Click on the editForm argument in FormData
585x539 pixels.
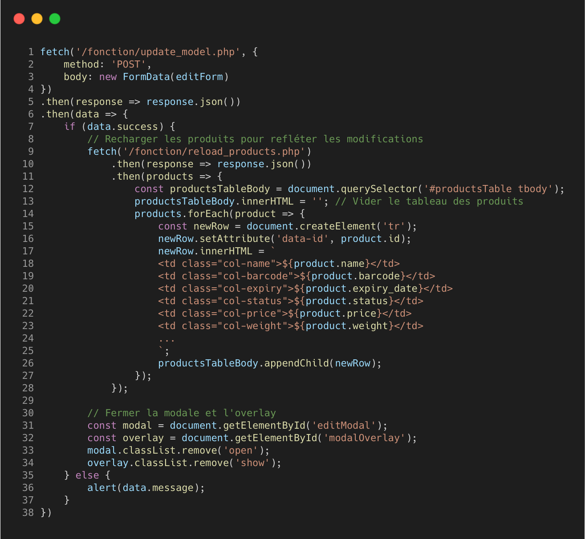tap(199, 77)
